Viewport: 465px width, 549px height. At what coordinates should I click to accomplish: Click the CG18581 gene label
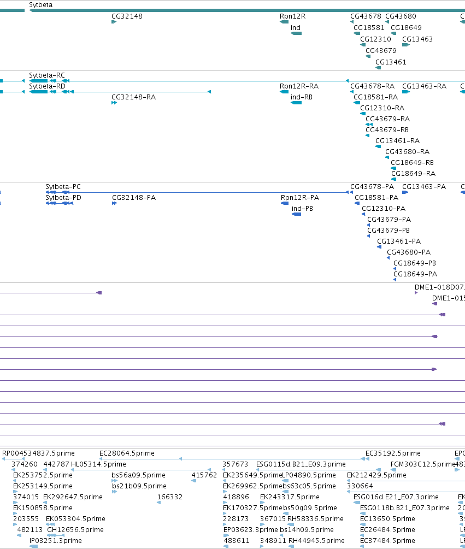369,28
